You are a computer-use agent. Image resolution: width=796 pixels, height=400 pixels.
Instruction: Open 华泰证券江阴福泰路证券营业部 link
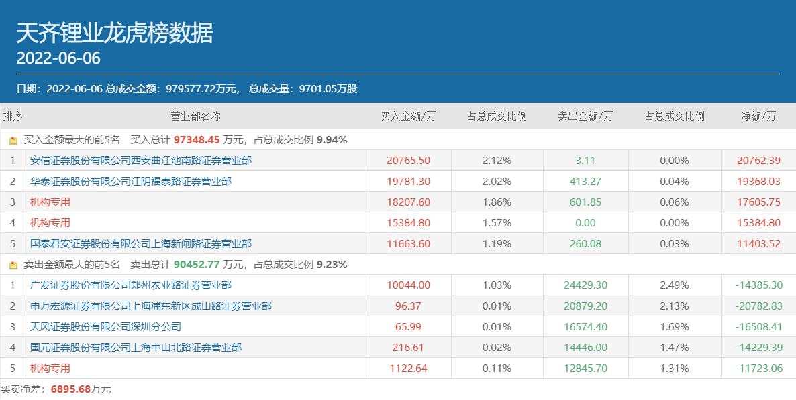[131, 182]
